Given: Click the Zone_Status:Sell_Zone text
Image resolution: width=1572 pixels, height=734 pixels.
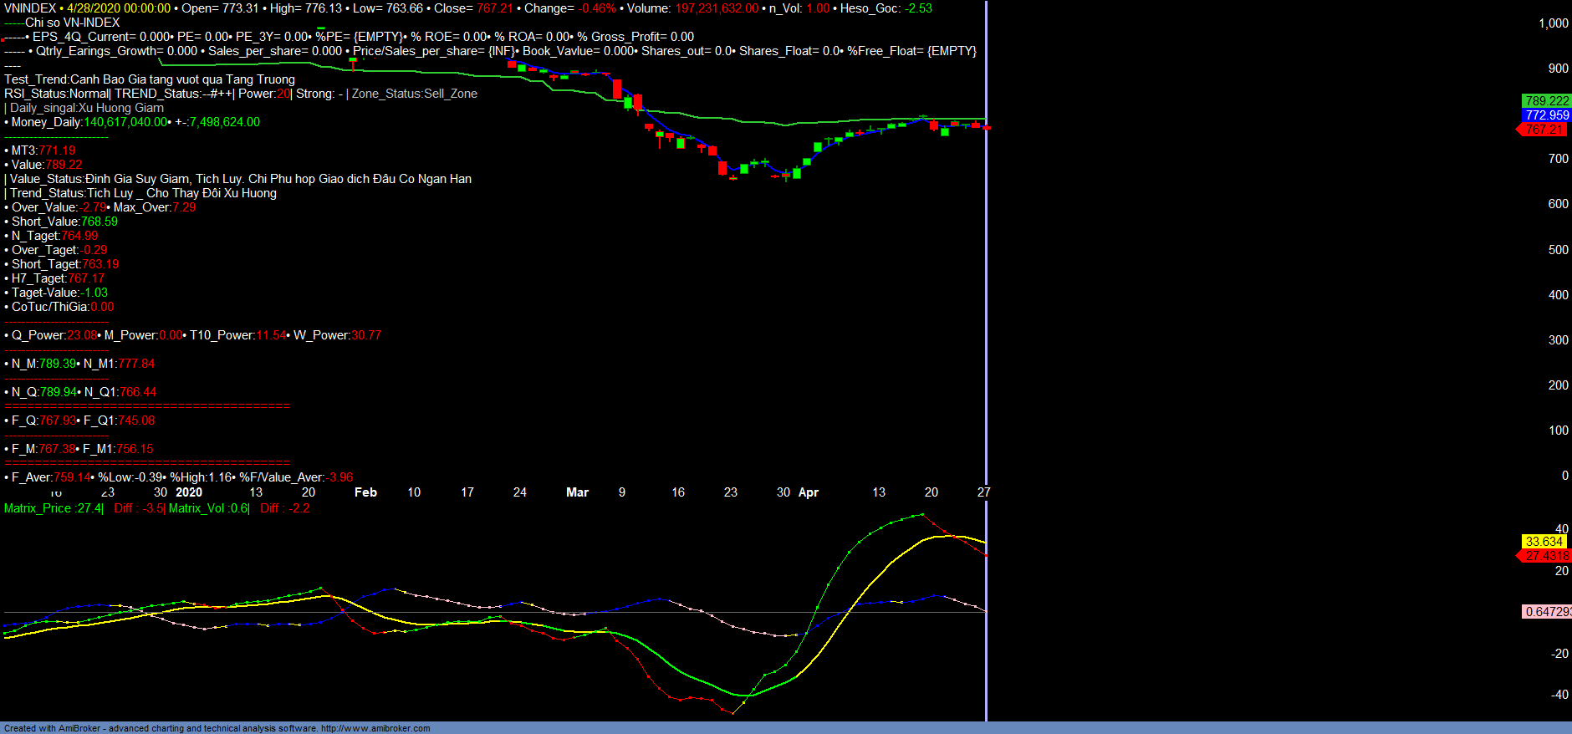Looking at the screenshot, I should click(x=414, y=94).
